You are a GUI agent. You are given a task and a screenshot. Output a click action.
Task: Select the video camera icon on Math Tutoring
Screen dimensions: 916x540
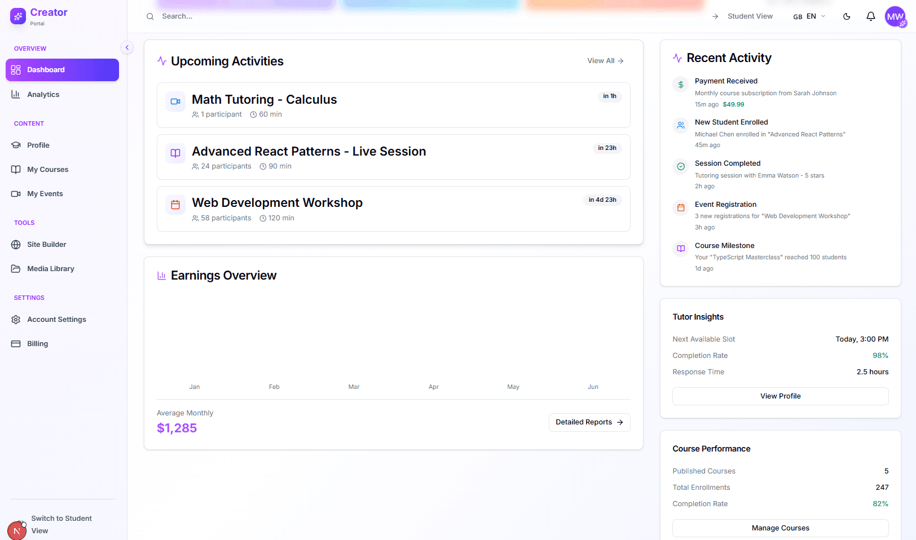175,101
